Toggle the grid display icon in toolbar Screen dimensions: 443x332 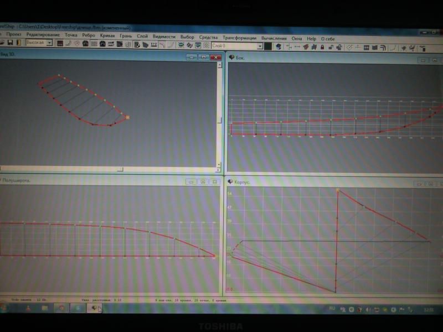(94, 44)
